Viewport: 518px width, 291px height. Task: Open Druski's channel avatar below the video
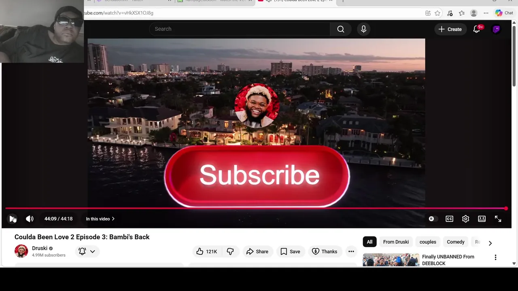21,251
